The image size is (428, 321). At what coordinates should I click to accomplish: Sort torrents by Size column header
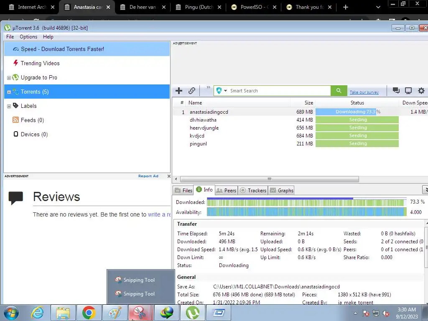click(x=303, y=103)
